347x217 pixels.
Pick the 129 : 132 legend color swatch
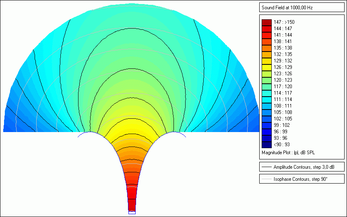[266, 61]
